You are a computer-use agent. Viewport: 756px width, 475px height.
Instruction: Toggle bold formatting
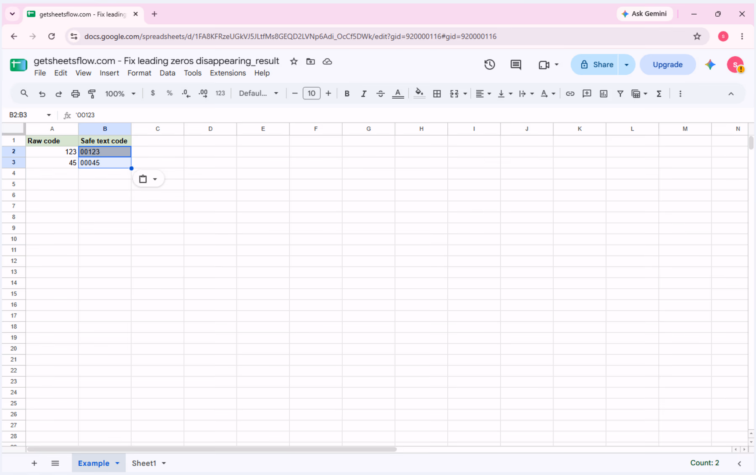click(347, 94)
